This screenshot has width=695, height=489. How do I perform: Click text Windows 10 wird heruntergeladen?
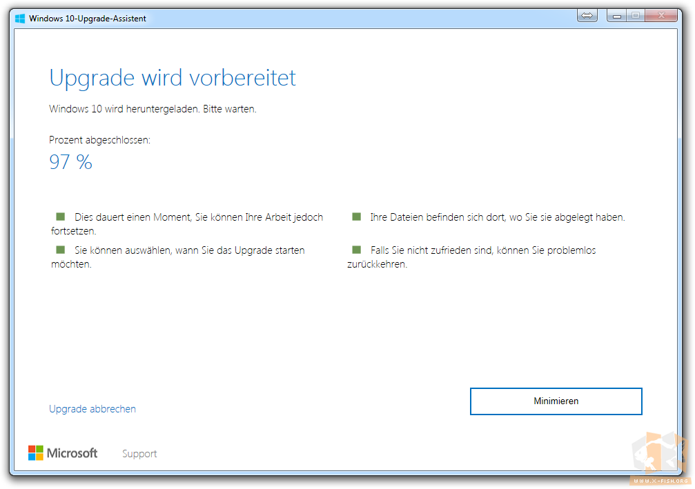124,109
